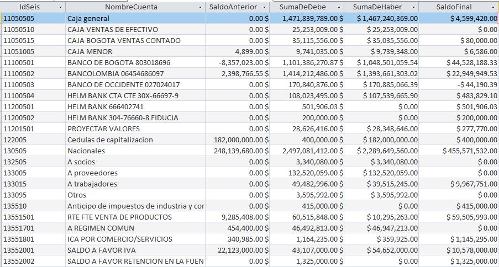This screenshot has width=499, height=267.
Task: Select the 'PROYECTAR VALORES' cell
Action: pos(135,129)
